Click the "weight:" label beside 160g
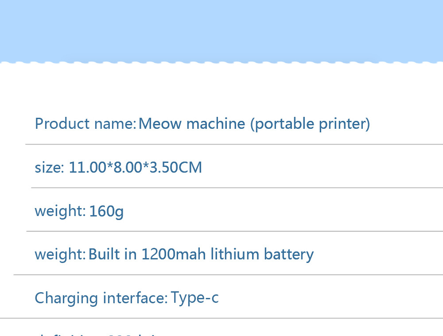 (60, 211)
